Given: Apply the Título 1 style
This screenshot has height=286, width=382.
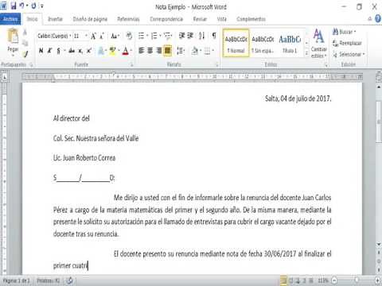Looking at the screenshot, I should pyautogui.click(x=290, y=43).
